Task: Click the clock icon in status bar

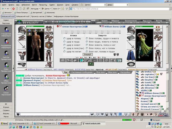Action: pos(134,120)
